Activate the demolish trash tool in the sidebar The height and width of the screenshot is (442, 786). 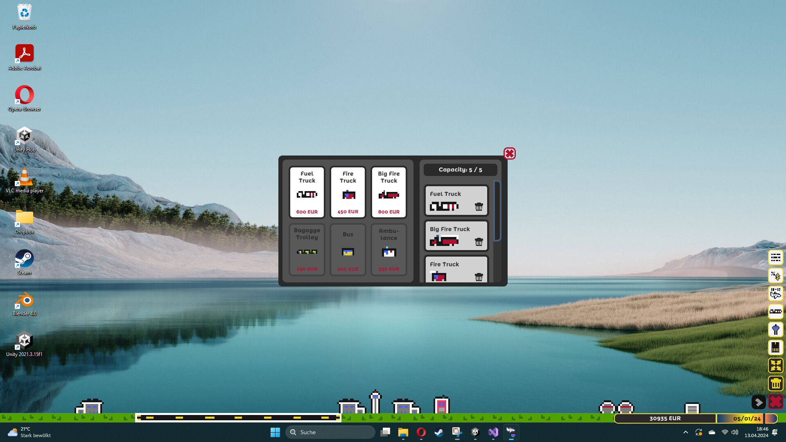pyautogui.click(x=776, y=383)
